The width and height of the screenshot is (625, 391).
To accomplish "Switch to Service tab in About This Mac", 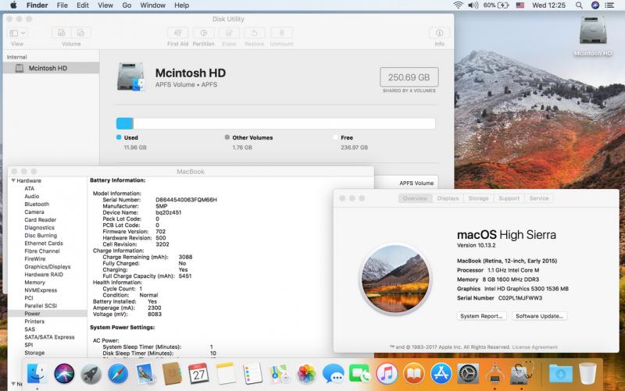I will 539,198.
